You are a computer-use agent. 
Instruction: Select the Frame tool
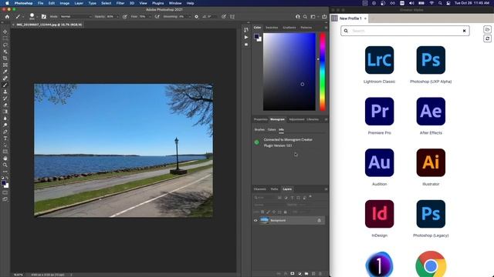click(x=5, y=65)
